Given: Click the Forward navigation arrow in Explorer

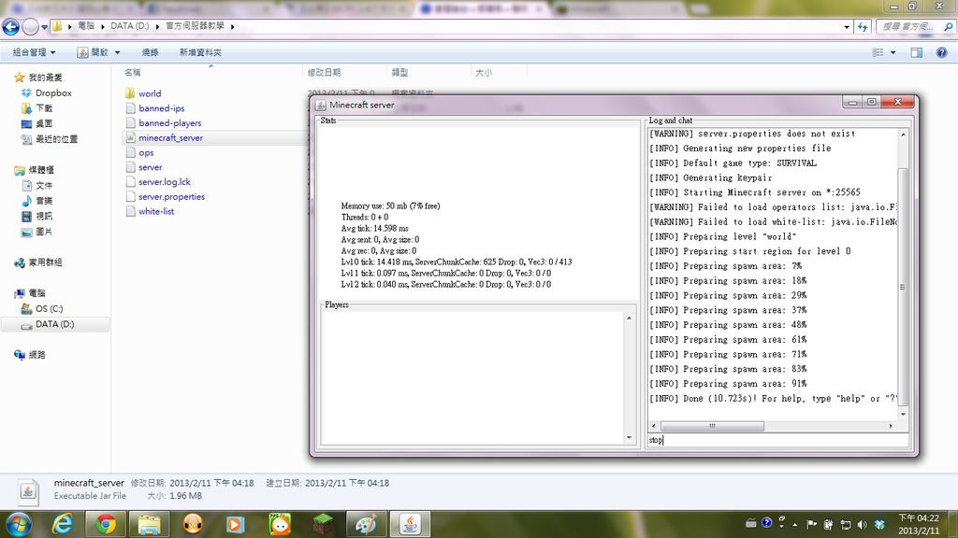Looking at the screenshot, I should (x=30, y=26).
